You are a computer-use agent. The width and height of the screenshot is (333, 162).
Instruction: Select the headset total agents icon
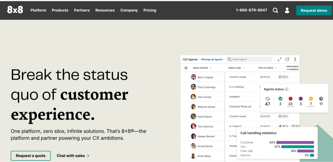268,99
